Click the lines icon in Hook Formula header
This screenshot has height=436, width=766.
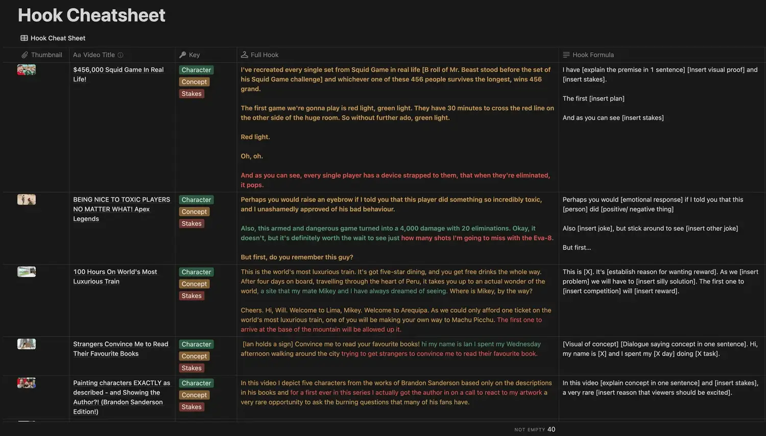pos(566,55)
